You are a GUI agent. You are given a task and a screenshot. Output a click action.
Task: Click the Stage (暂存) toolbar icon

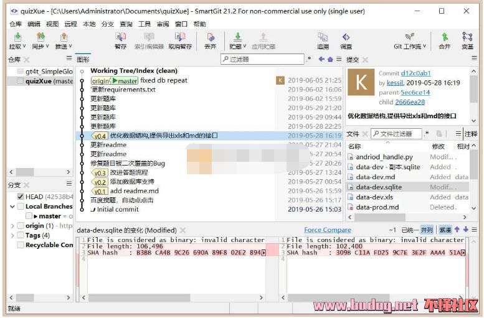click(120, 37)
